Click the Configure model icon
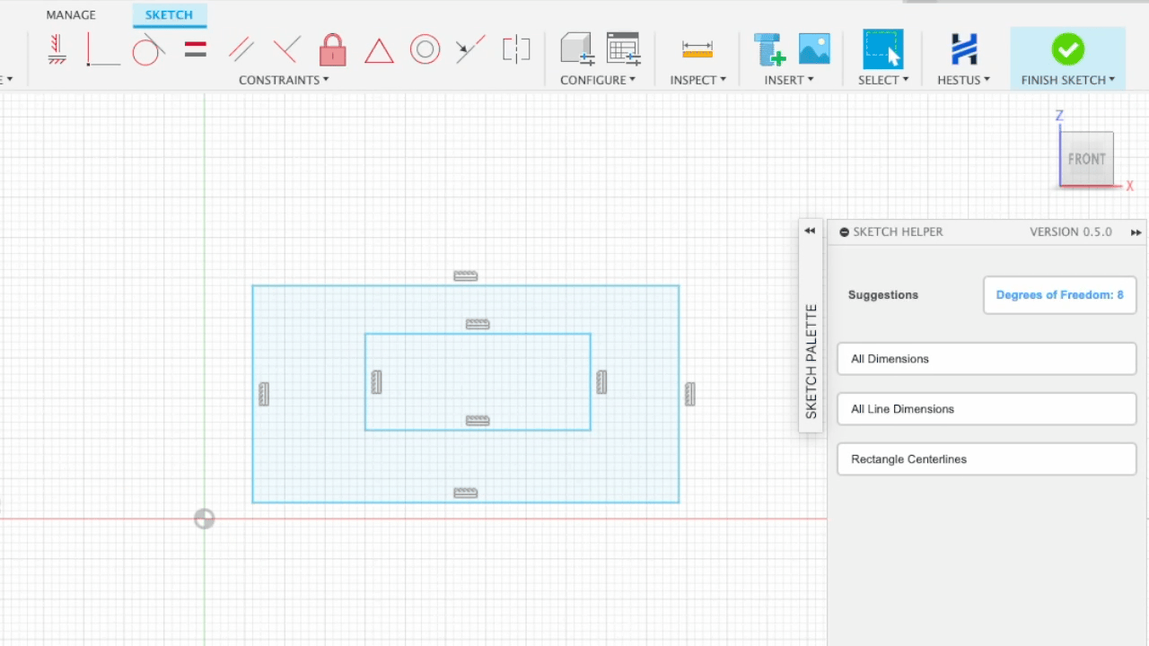Screen dimensions: 1149x646 coord(577,48)
